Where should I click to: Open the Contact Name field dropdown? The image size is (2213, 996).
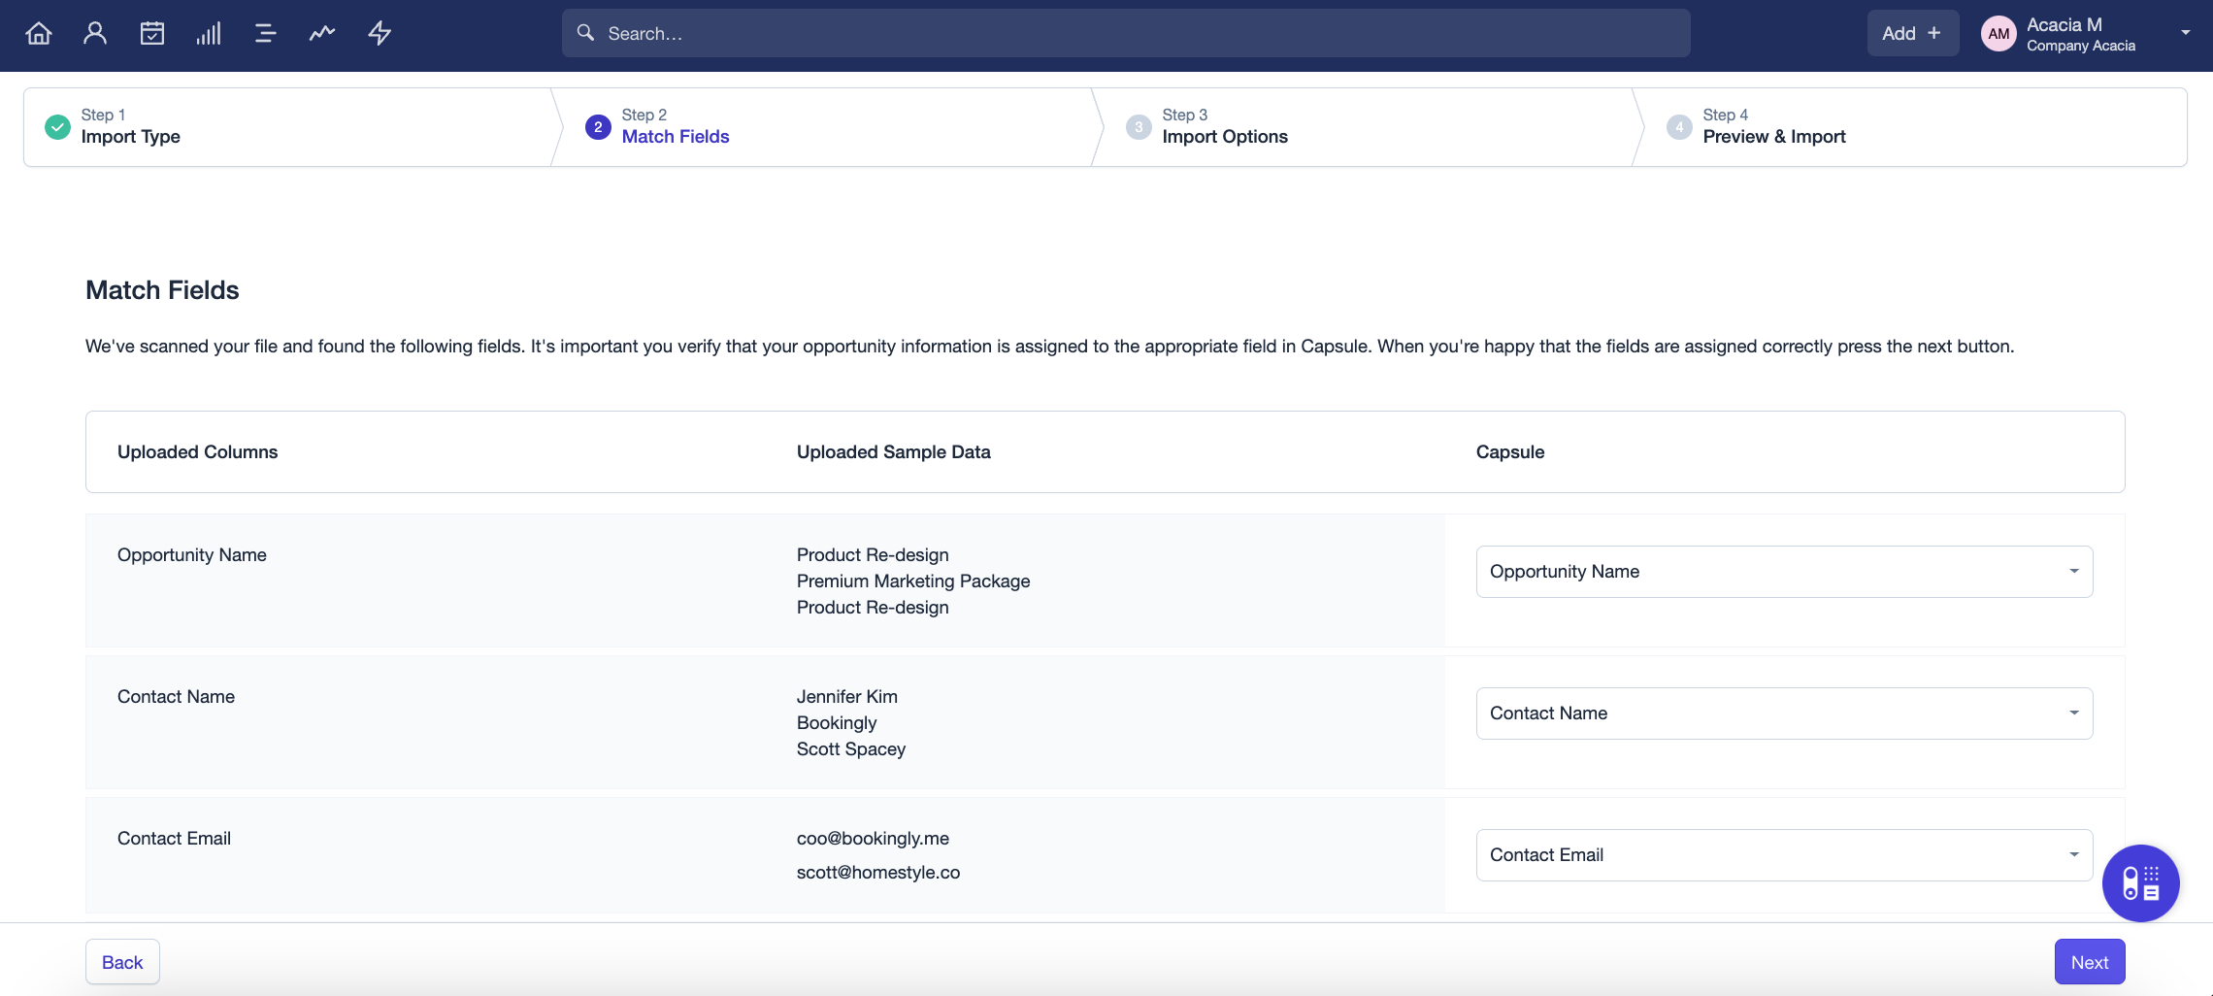pyautogui.click(x=1784, y=714)
